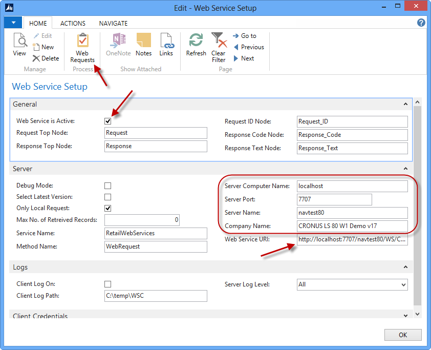Open the help question mark icon
This screenshot has height=350, width=431.
pyautogui.click(x=421, y=23)
